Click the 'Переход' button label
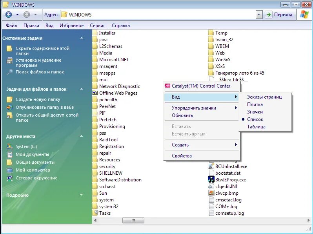 tap(283, 15)
